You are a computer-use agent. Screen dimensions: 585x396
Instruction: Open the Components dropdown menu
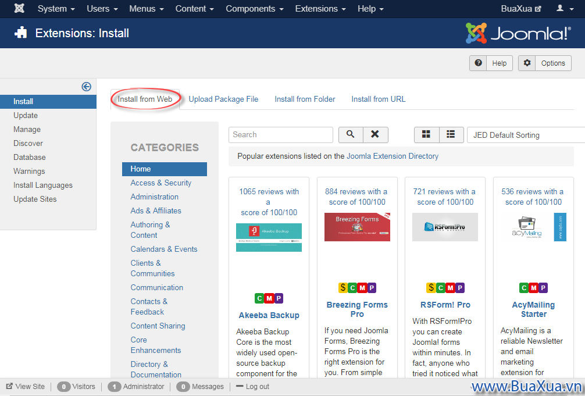(255, 9)
